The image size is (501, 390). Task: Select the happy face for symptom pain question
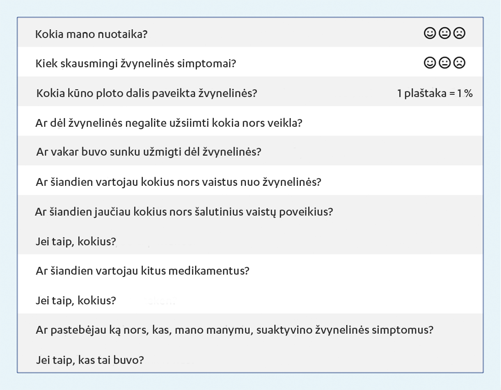coord(430,63)
